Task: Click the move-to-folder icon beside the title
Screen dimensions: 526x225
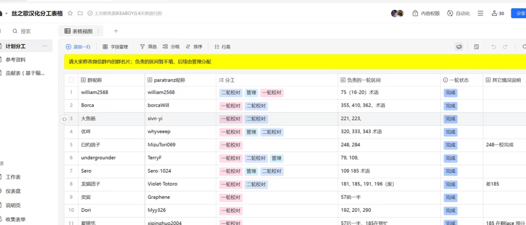Action: click(x=80, y=13)
